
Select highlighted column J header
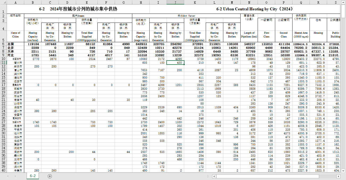(175, 2)
